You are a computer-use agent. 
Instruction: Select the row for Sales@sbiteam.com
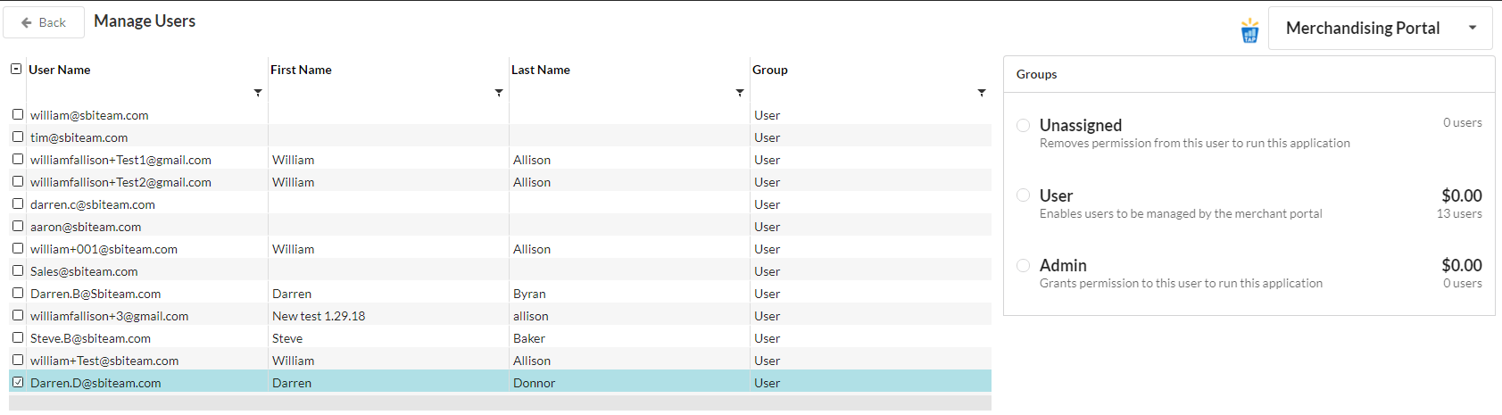[x=500, y=270]
